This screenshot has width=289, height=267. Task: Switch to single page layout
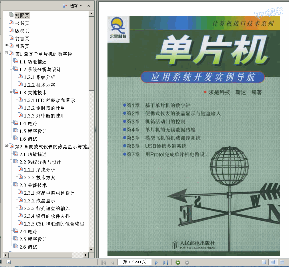click(x=264, y=262)
